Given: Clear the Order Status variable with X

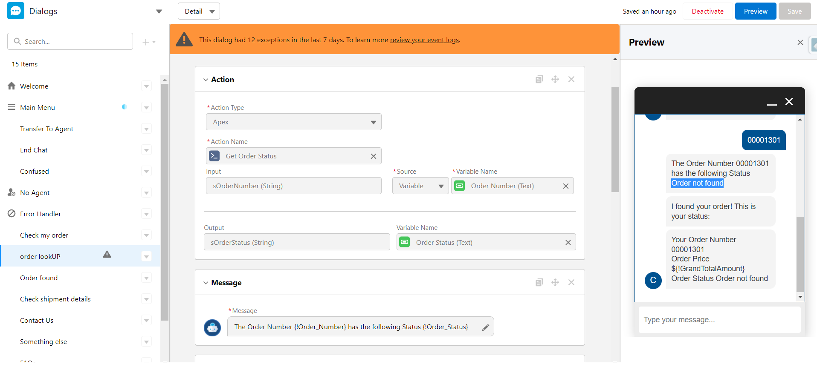Looking at the screenshot, I should coord(568,242).
